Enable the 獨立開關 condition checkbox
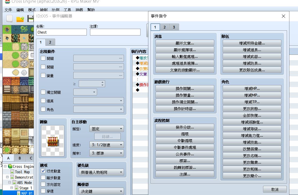This screenshot has width=298, height=195. click(x=43, y=92)
